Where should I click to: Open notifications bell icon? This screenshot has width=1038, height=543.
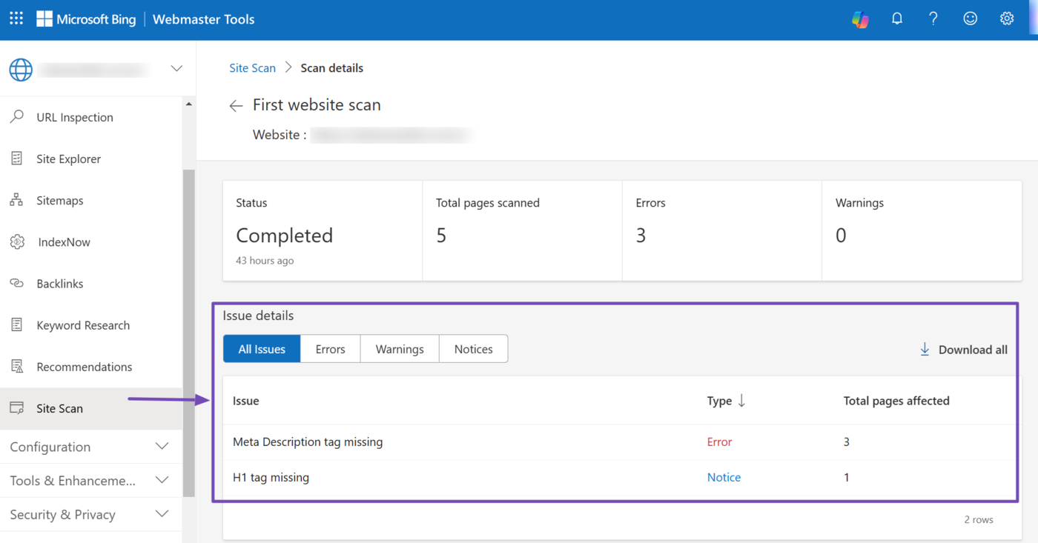tap(897, 19)
